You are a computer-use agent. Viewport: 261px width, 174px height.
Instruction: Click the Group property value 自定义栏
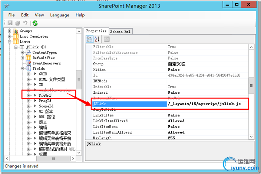[176, 64]
